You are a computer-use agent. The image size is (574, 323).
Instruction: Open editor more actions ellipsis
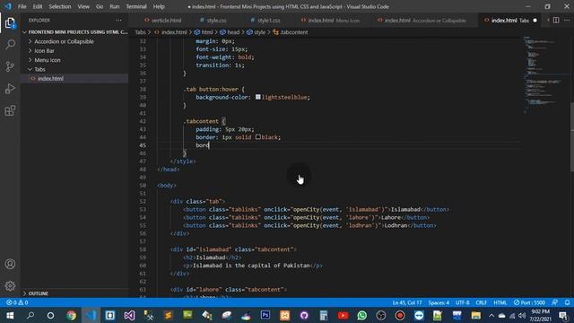point(567,20)
